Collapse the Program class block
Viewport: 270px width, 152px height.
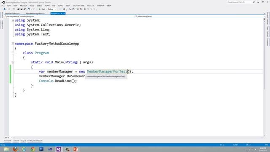(x=13, y=53)
